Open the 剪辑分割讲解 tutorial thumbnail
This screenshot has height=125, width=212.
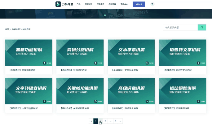(x=80, y=53)
